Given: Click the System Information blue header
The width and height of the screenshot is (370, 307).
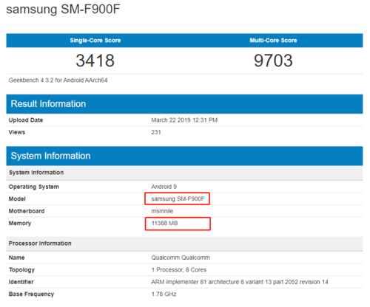Looking at the screenshot, I should tap(184, 156).
